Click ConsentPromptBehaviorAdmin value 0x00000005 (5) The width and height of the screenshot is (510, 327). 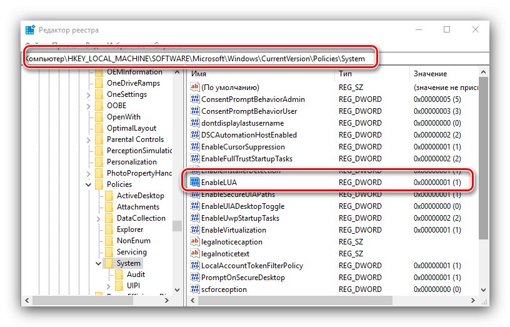tap(437, 99)
